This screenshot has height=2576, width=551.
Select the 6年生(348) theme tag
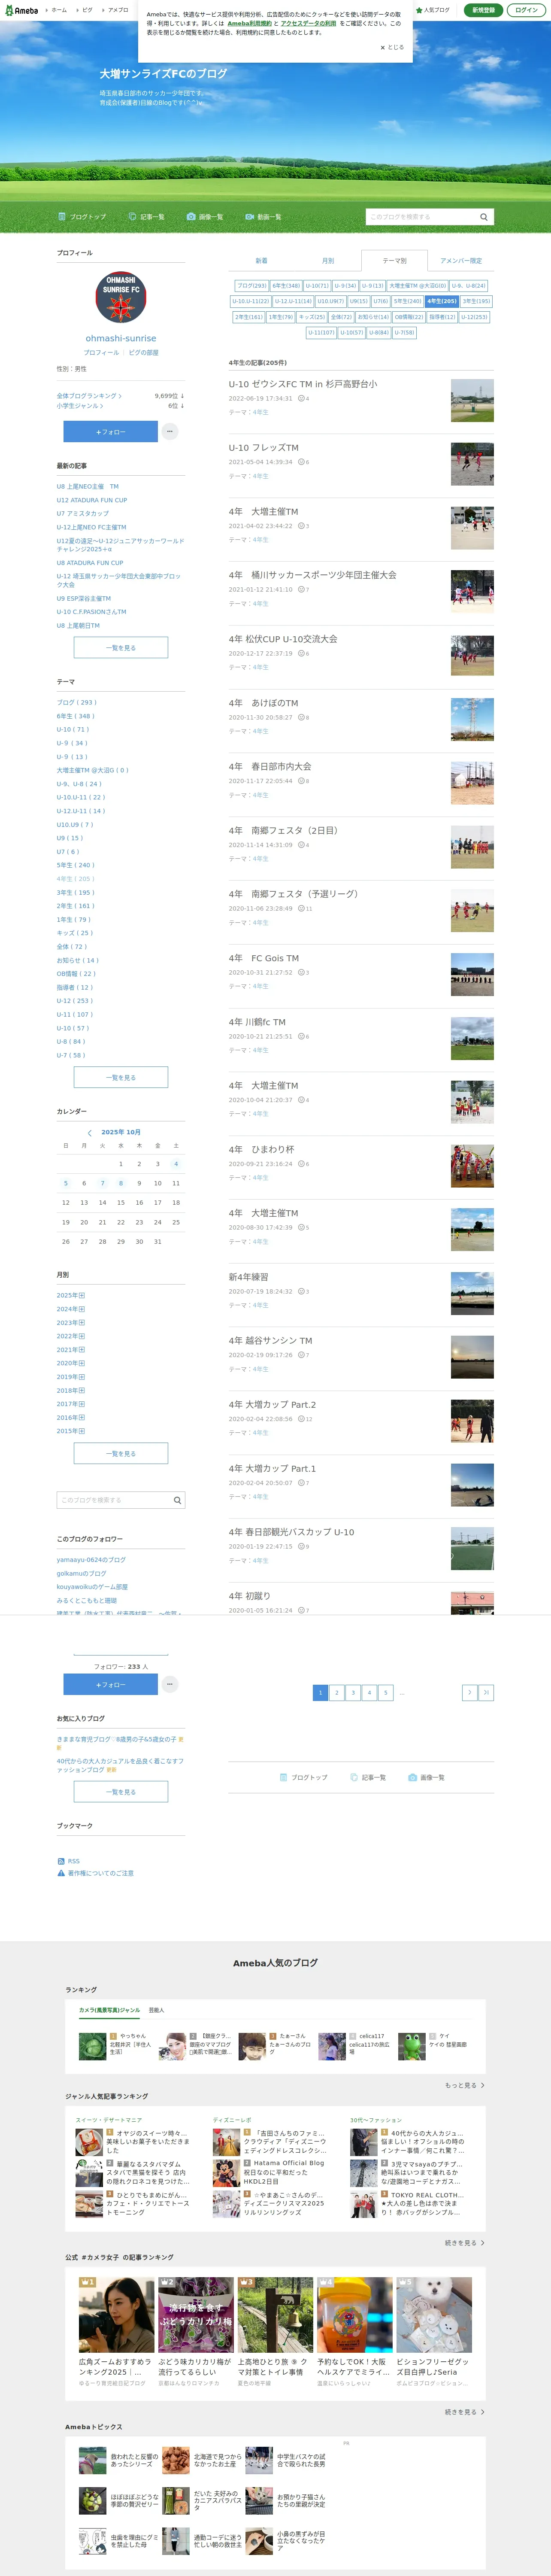[286, 286]
